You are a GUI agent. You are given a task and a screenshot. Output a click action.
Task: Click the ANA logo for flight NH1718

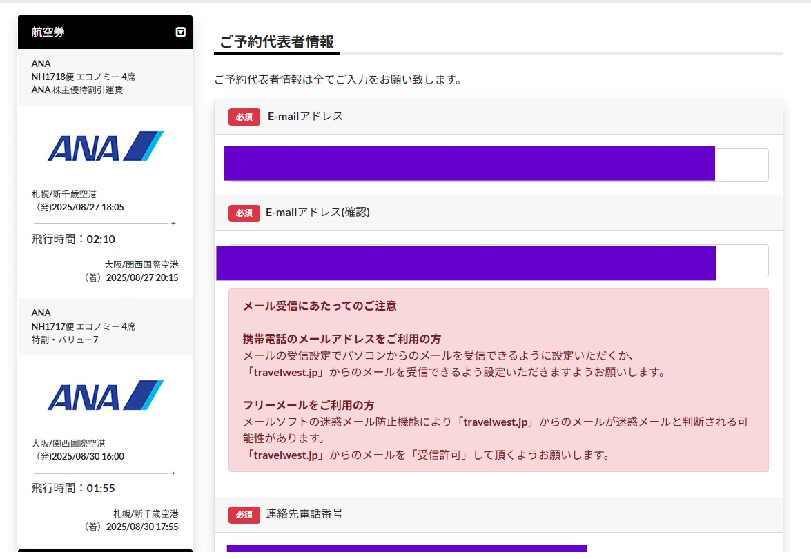(x=106, y=146)
